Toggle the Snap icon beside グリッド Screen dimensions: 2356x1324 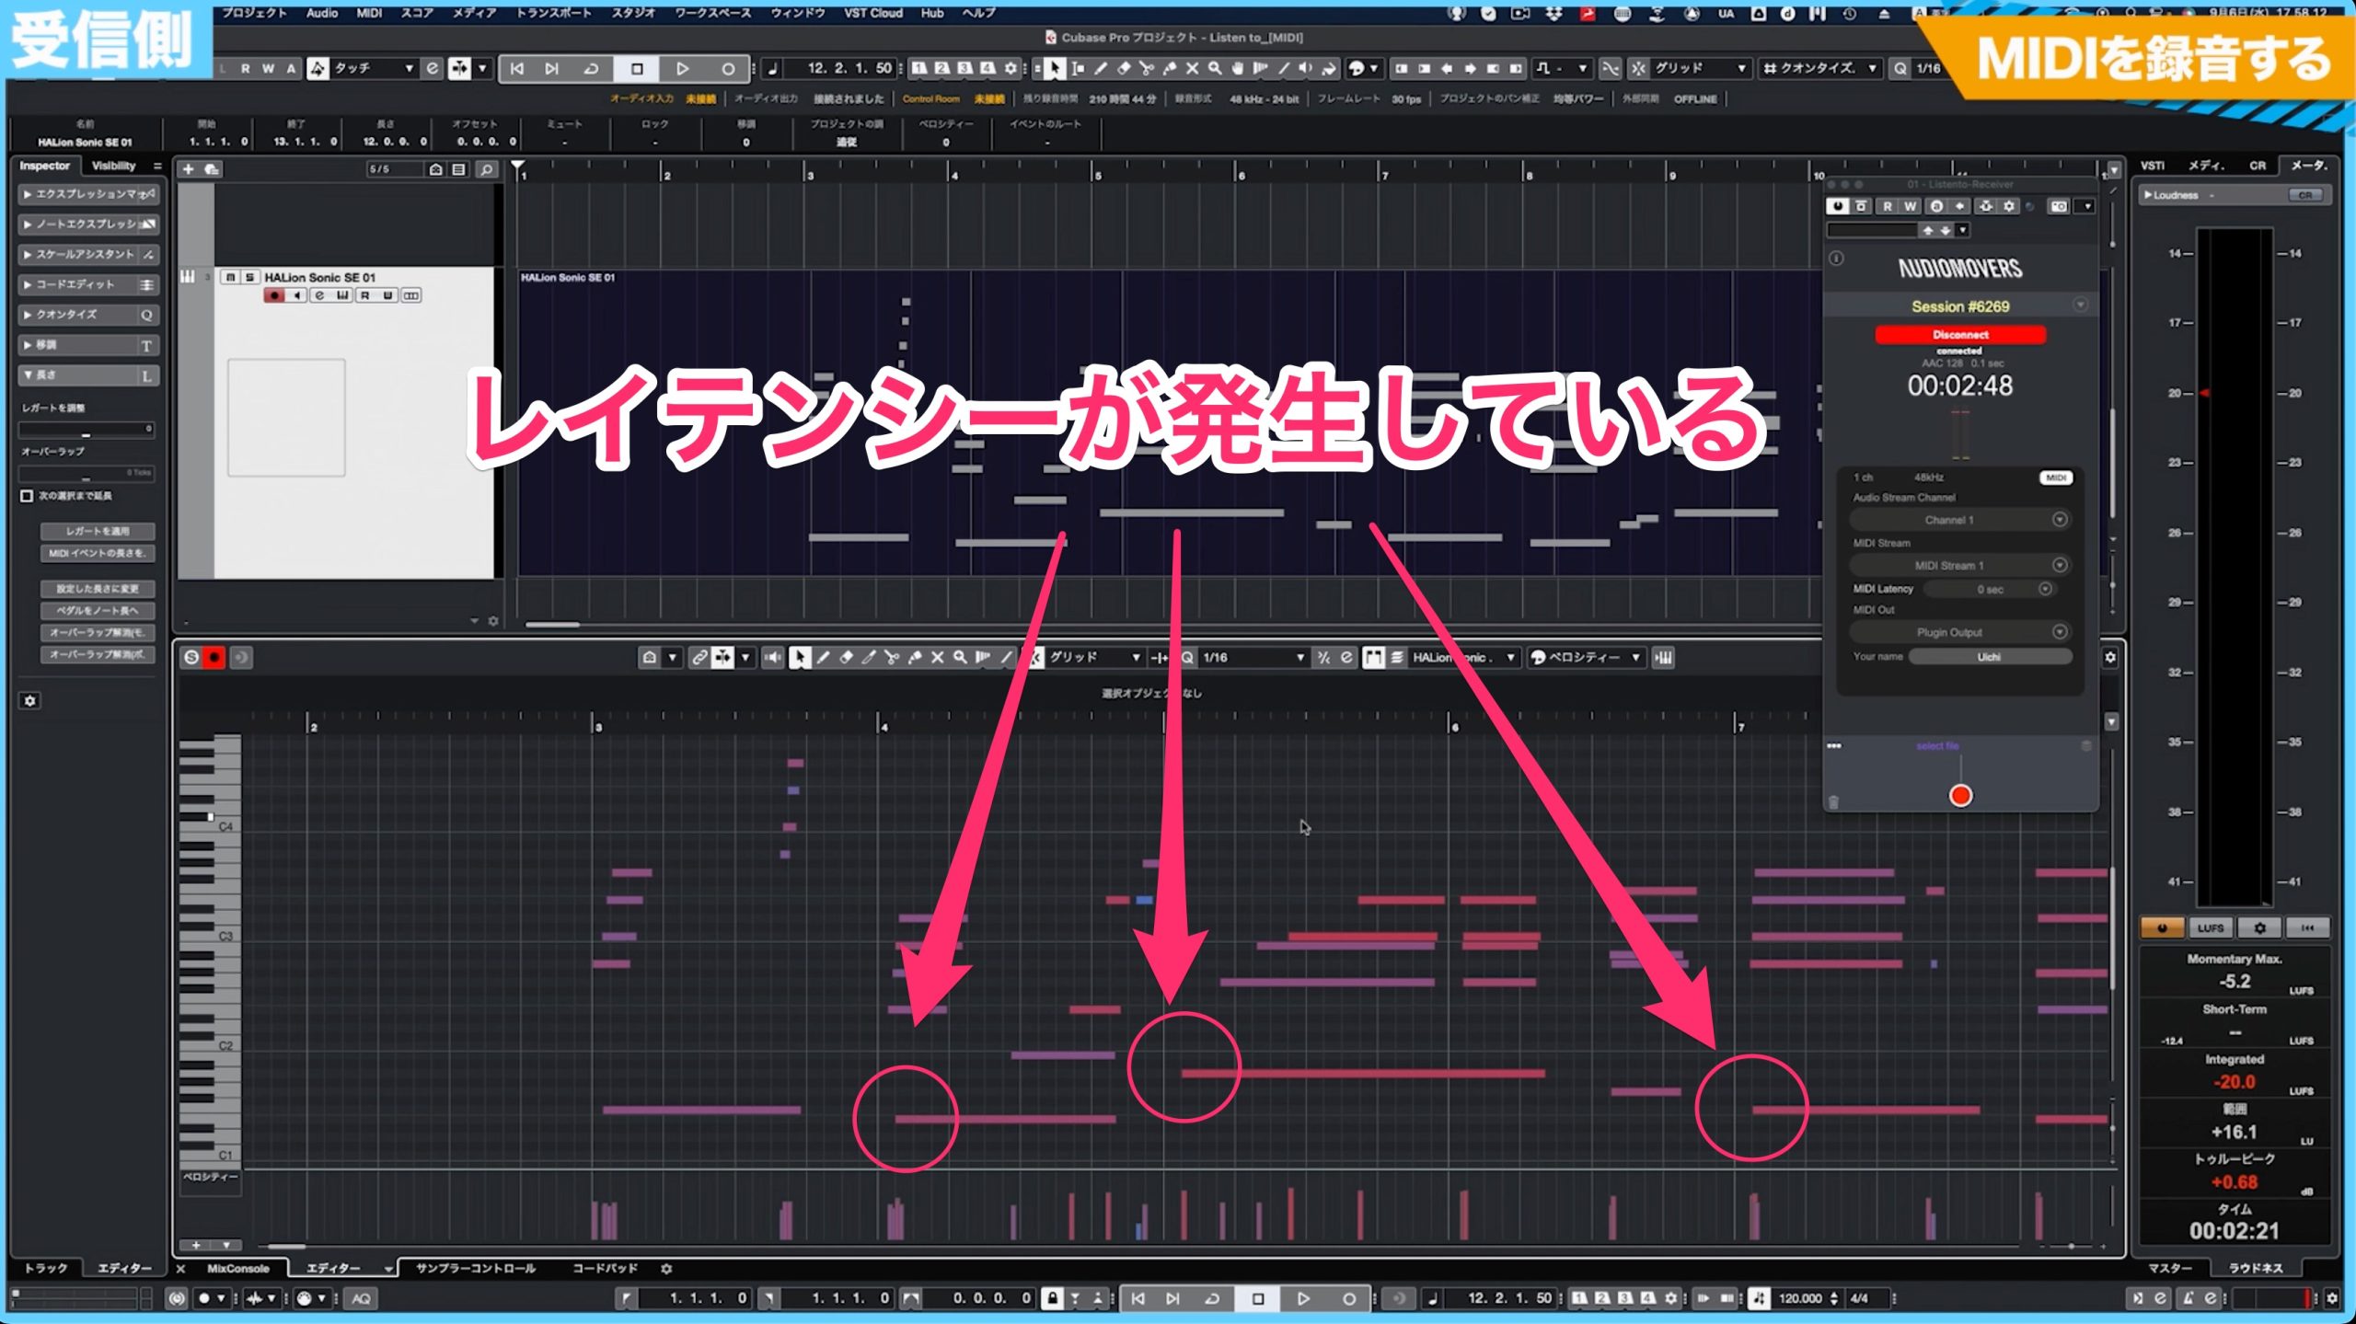1638,68
